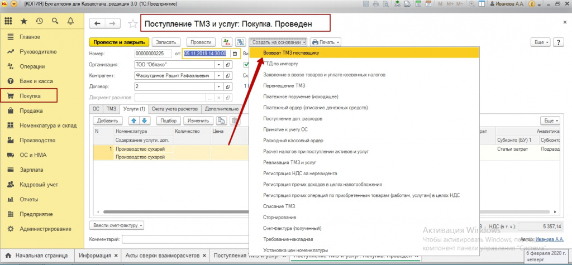Expand the Контрагент dropdown arrow
The image size is (572, 265).
tap(219, 76)
